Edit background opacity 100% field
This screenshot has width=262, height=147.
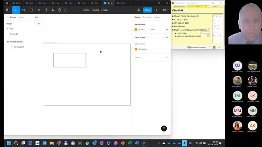pos(152,29)
